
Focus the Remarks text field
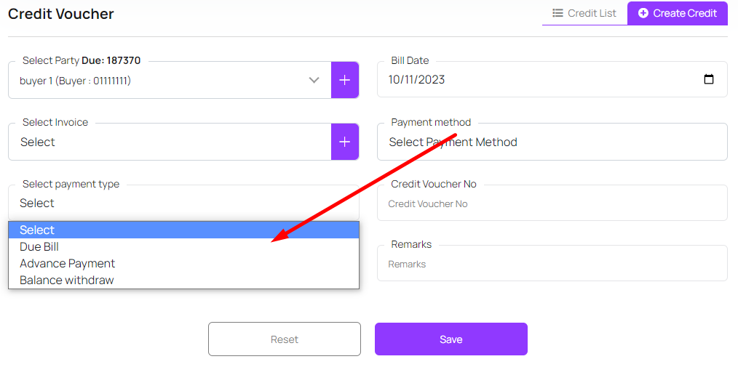(552, 265)
